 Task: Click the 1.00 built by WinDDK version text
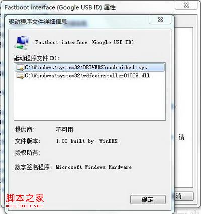[x=86, y=141]
